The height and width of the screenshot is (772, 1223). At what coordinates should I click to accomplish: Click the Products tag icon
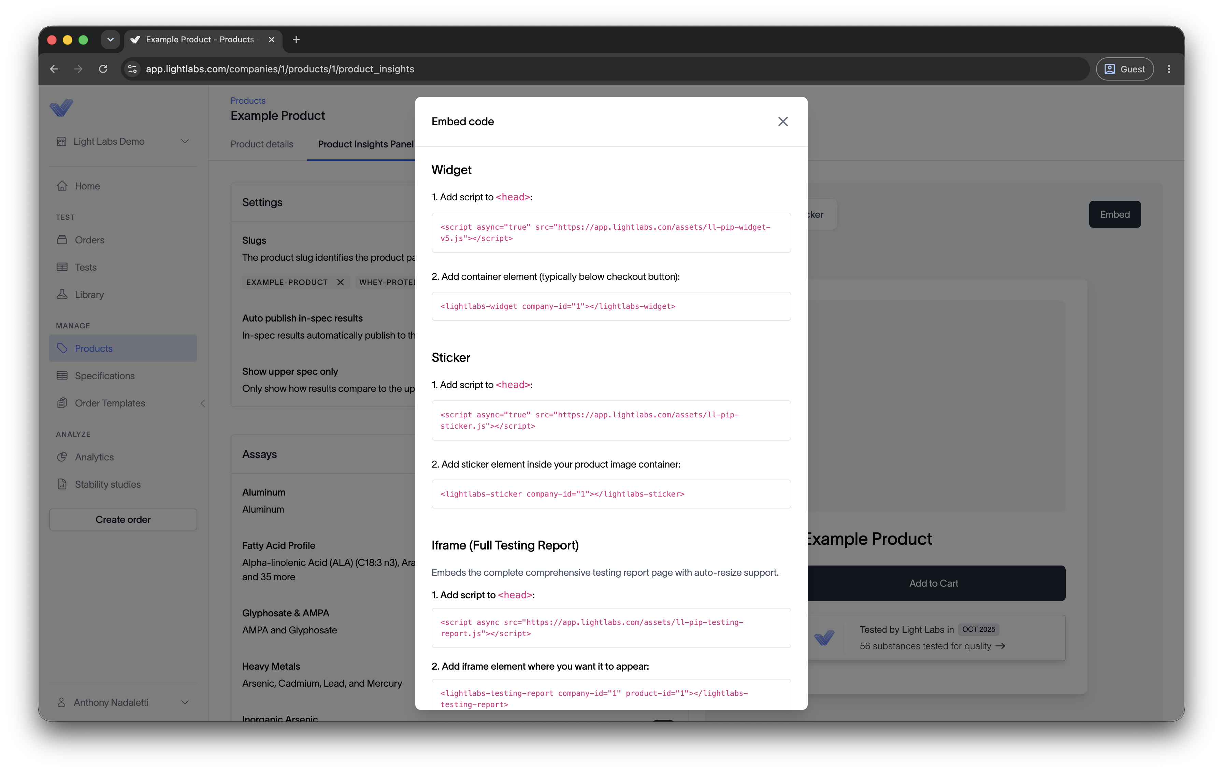point(62,348)
